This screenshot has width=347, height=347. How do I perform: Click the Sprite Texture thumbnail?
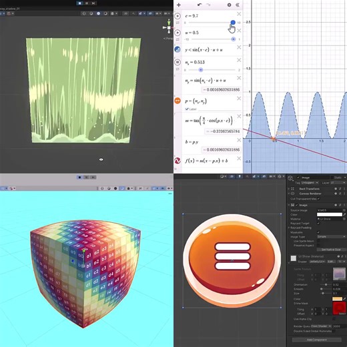pos(339,274)
